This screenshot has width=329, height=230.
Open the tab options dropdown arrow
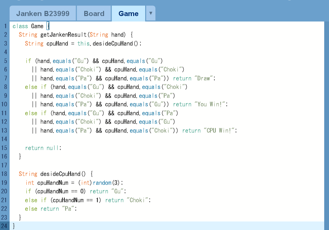[x=151, y=14]
